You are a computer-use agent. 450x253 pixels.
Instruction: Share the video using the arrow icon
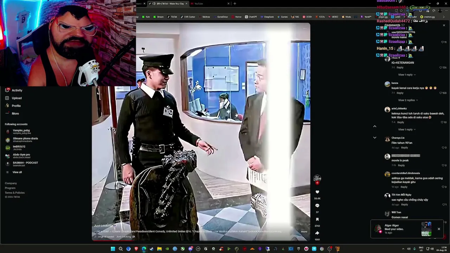click(x=317, y=233)
